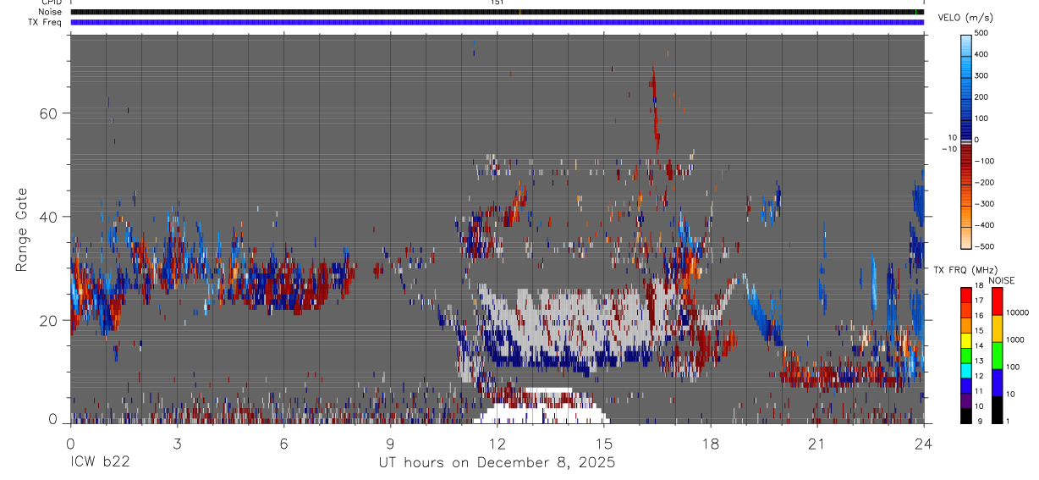Click the VELO (m/s) colorbar title
The image size is (1039, 480).
(x=965, y=18)
